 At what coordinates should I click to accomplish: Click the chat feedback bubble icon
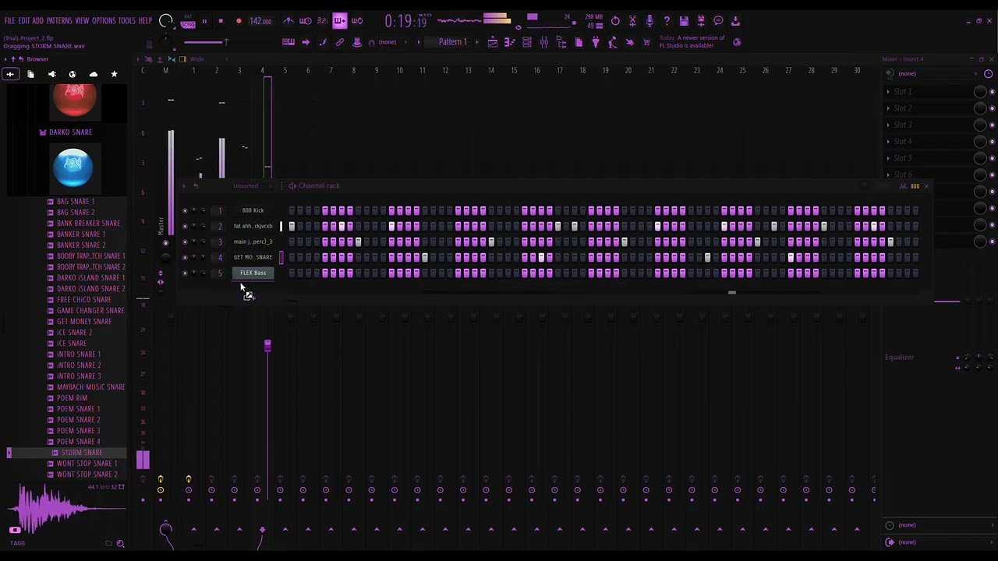pos(718,21)
